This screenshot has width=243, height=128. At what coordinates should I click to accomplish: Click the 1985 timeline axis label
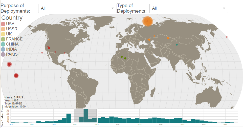[182, 125]
